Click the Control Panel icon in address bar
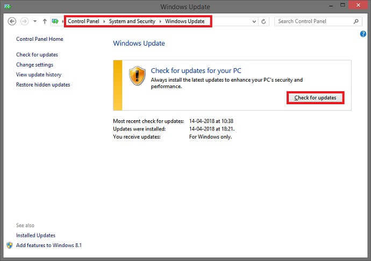 pyautogui.click(x=55, y=21)
